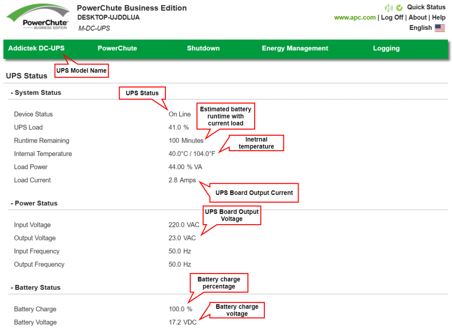Image resolution: width=452 pixels, height=329 pixels.
Task: Click the green checkmark status icon
Action: pos(399,8)
